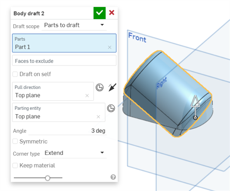Screen dimensions: 230x191
Task: Clear Top plane from Pull direction
Action: point(87,96)
